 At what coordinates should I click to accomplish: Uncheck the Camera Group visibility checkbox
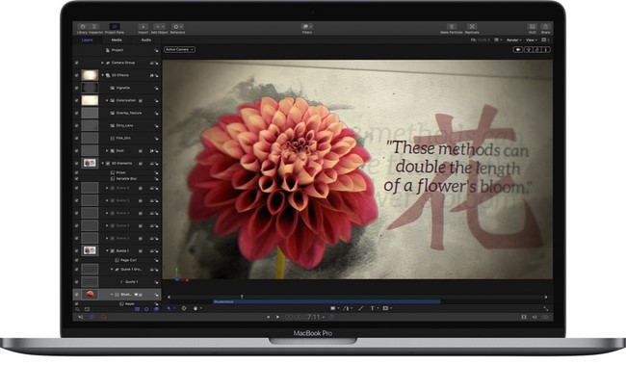click(x=77, y=63)
